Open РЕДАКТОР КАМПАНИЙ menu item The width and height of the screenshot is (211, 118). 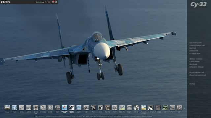pos(198,75)
